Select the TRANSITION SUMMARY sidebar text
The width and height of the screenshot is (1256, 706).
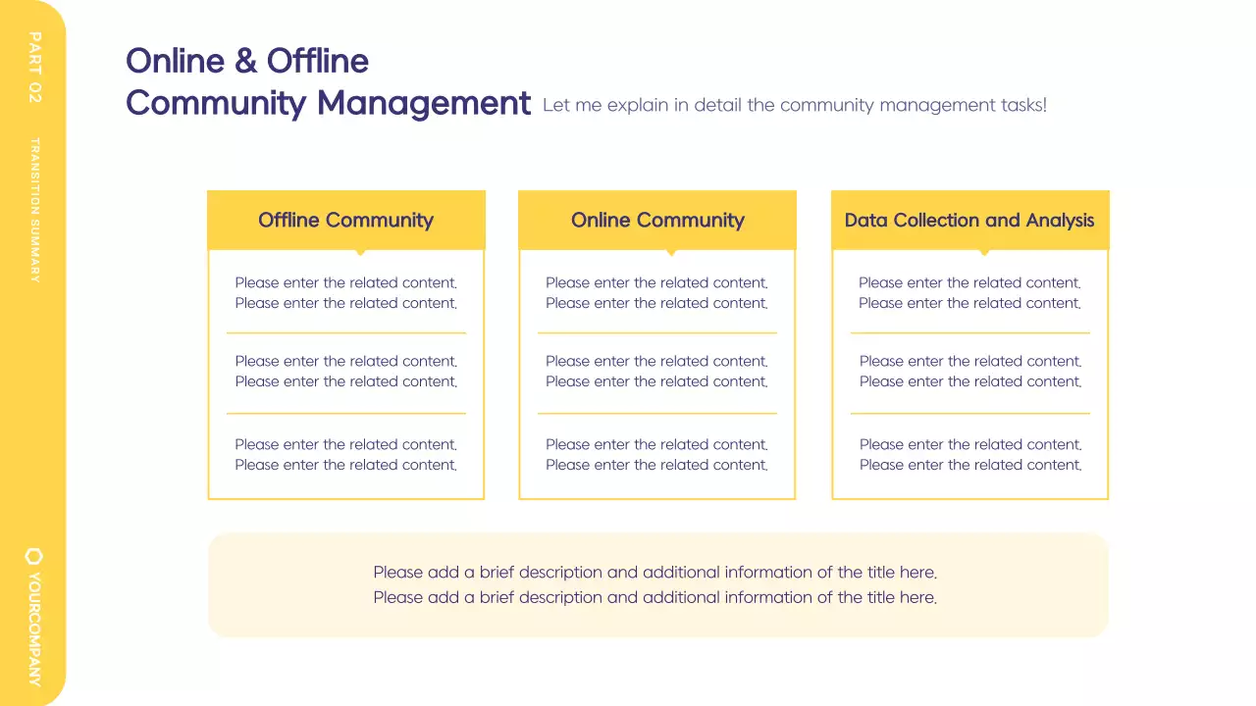[35, 210]
